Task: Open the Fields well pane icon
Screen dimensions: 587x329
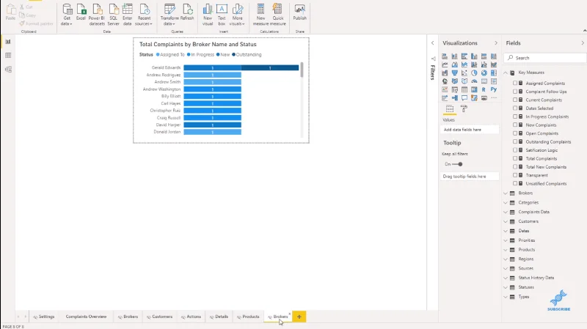Action: [450, 108]
